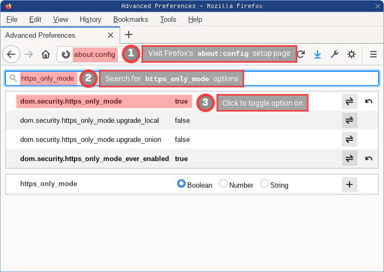Click the false value of upgrade_onion
This screenshot has height=272, width=384.
[182, 139]
